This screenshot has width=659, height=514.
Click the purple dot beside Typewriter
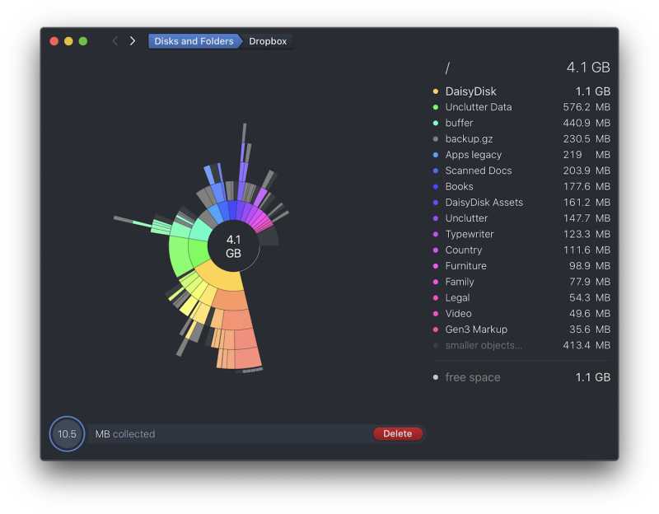(435, 234)
